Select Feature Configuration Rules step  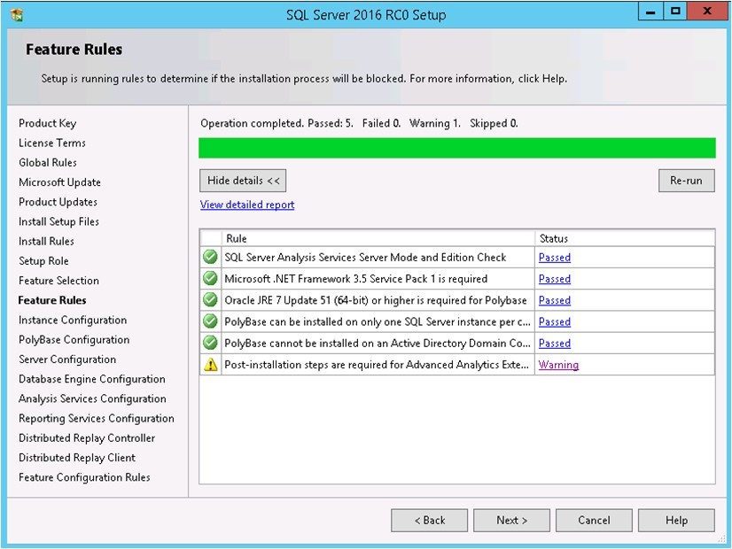coord(84,477)
